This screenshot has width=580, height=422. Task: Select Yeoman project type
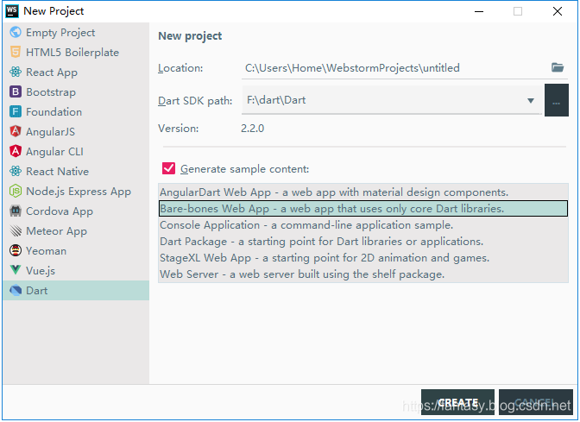pyautogui.click(x=76, y=250)
